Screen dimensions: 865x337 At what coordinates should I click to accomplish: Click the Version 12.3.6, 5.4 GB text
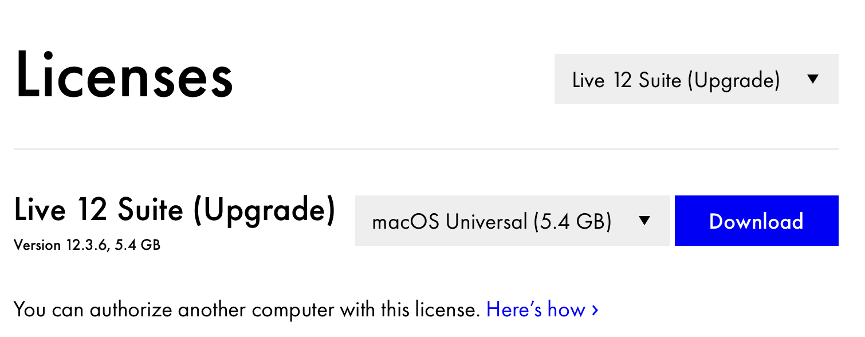(x=87, y=245)
